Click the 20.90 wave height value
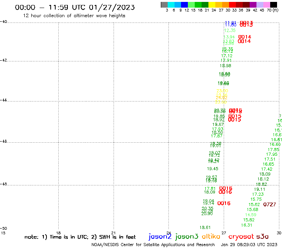Screen dimensions: 282x248 point(207,214)
